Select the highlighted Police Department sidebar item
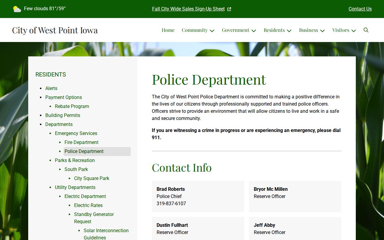 tap(97, 151)
